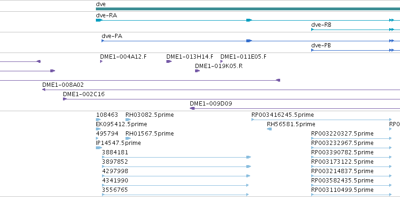This screenshot has height=197, width=400.
Task: Click the RP003173122.5prime EST label
Action: pos(342,162)
